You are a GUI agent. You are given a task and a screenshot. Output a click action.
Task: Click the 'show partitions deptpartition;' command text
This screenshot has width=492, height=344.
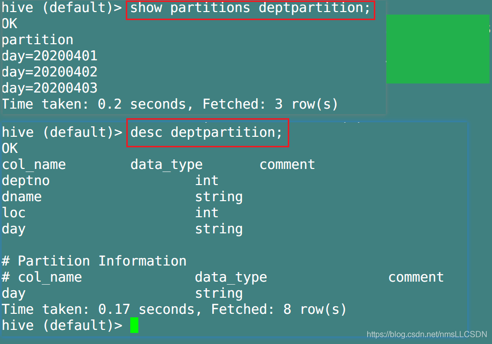click(x=250, y=8)
